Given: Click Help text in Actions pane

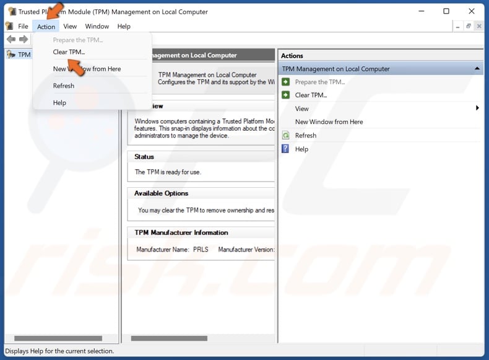Looking at the screenshot, I should pyautogui.click(x=301, y=149).
